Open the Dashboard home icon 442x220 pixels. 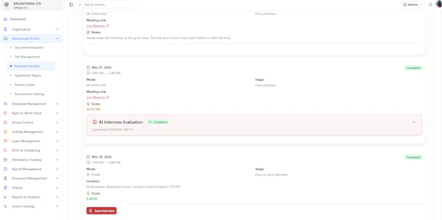pyautogui.click(x=6, y=19)
